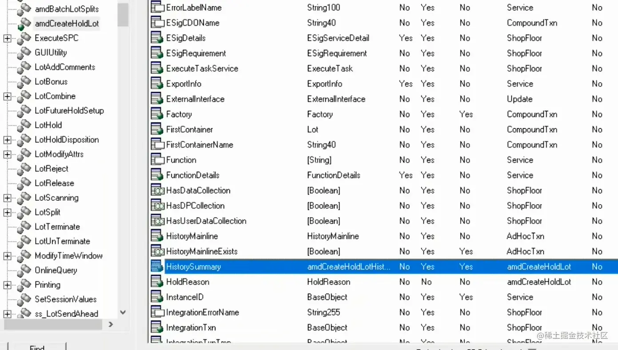Image resolution: width=618 pixels, height=350 pixels.
Task: Click the Find button
Action: [37, 346]
